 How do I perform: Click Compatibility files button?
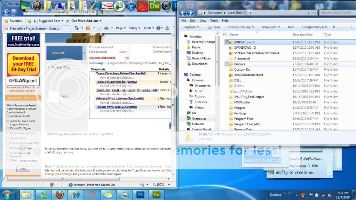tap(315, 27)
